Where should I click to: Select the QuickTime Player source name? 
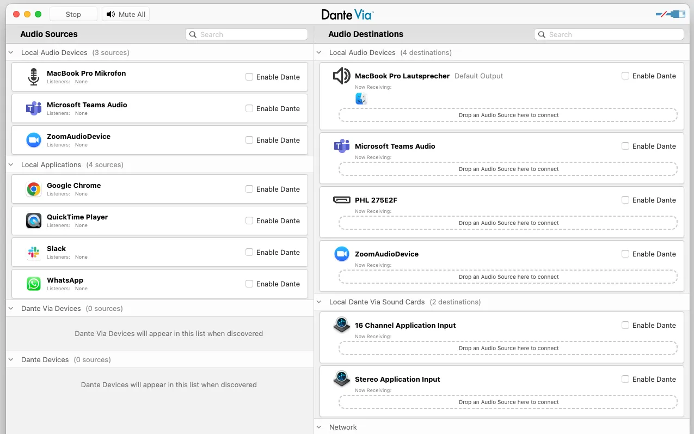(x=77, y=217)
